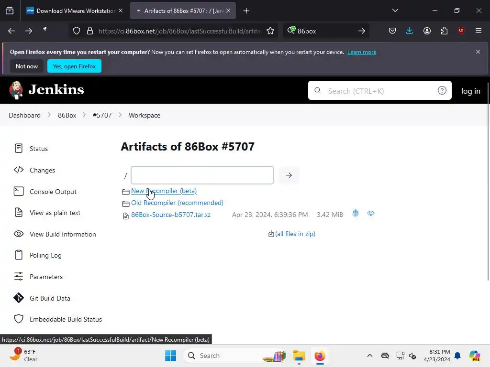Image resolution: width=490 pixels, height=367 pixels.
Task: Open Firefox application hamburger menu
Action: point(479,31)
